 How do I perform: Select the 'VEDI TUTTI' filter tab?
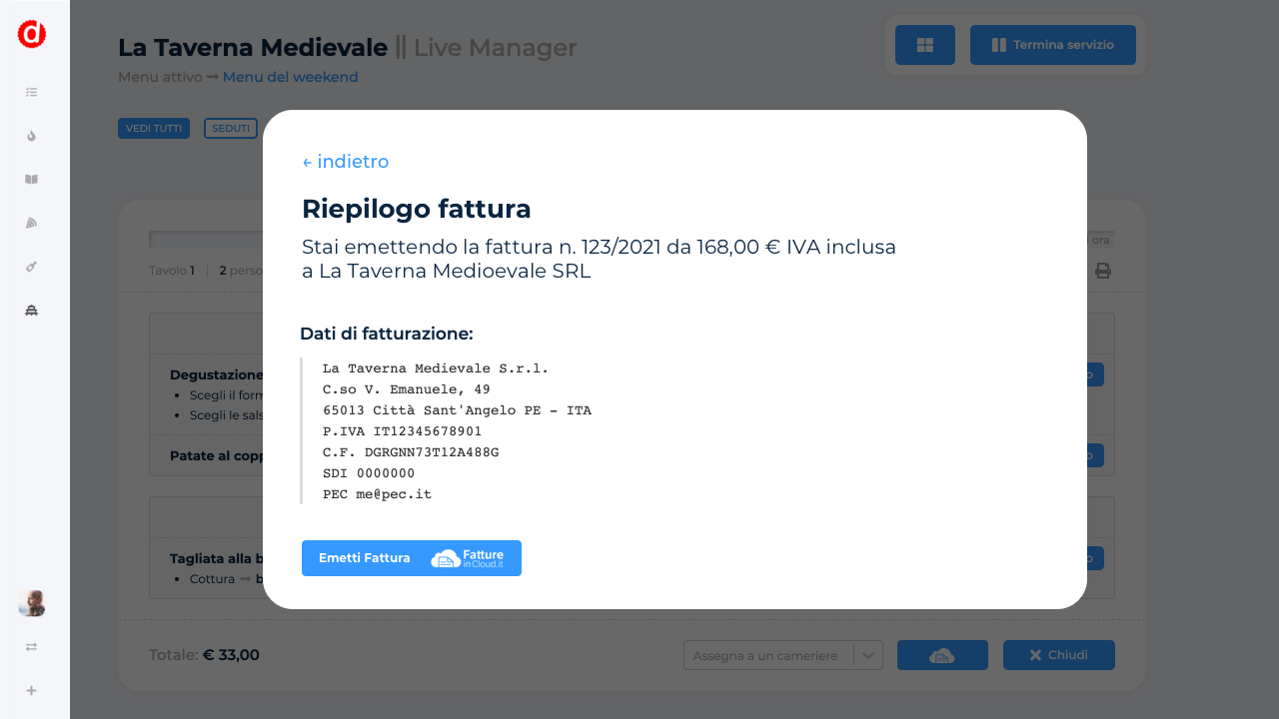click(154, 128)
